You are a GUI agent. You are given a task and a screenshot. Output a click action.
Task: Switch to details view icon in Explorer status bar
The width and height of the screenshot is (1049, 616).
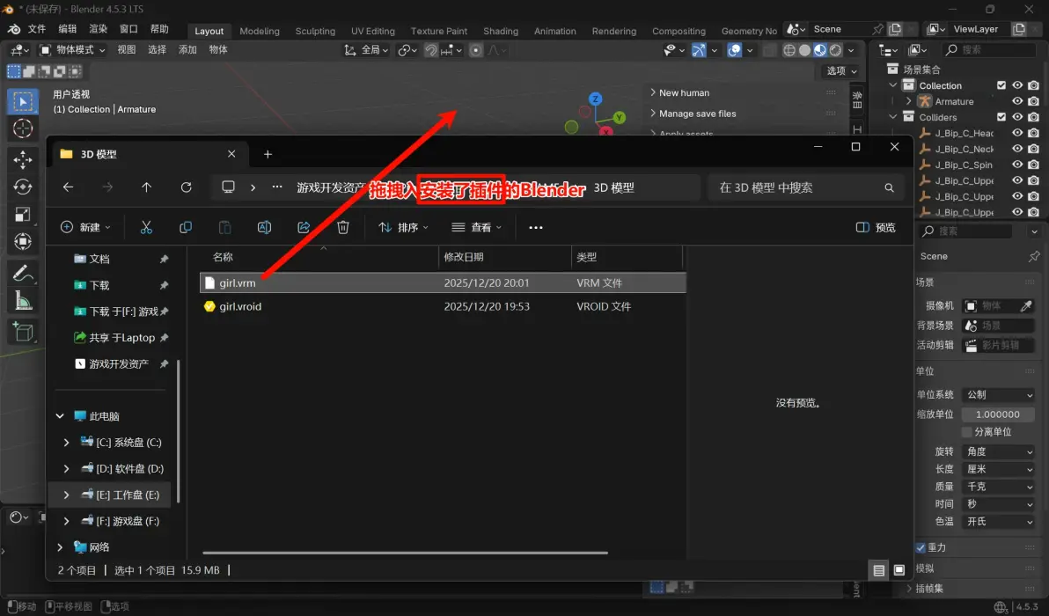click(878, 570)
